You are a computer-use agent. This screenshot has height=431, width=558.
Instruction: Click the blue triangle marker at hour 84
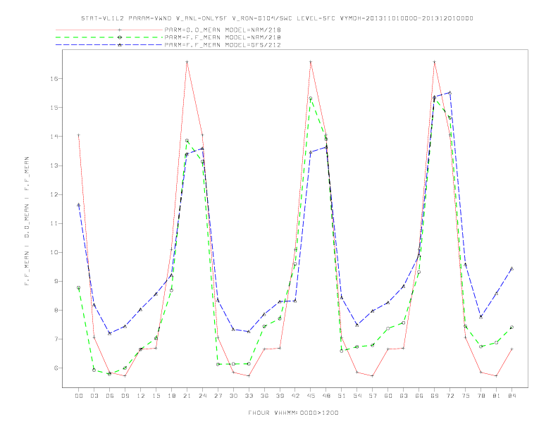click(512, 268)
